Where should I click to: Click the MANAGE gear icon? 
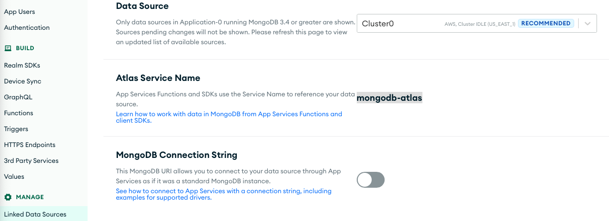tap(8, 197)
